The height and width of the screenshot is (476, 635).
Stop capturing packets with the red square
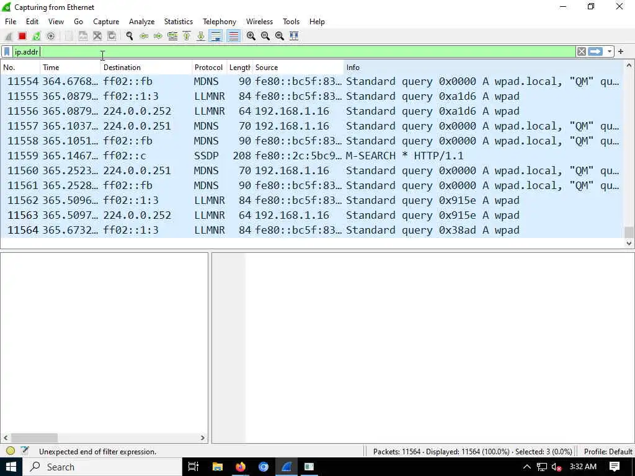(x=22, y=36)
